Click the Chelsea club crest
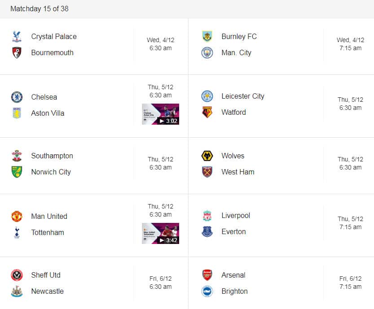The height and width of the screenshot is (309, 374). coord(17,97)
